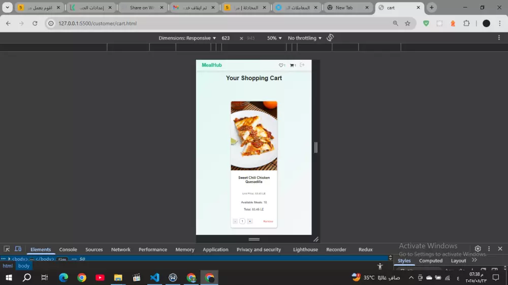
Task: Click the 'Your Shopping Cart' heading
Action: pyautogui.click(x=254, y=78)
